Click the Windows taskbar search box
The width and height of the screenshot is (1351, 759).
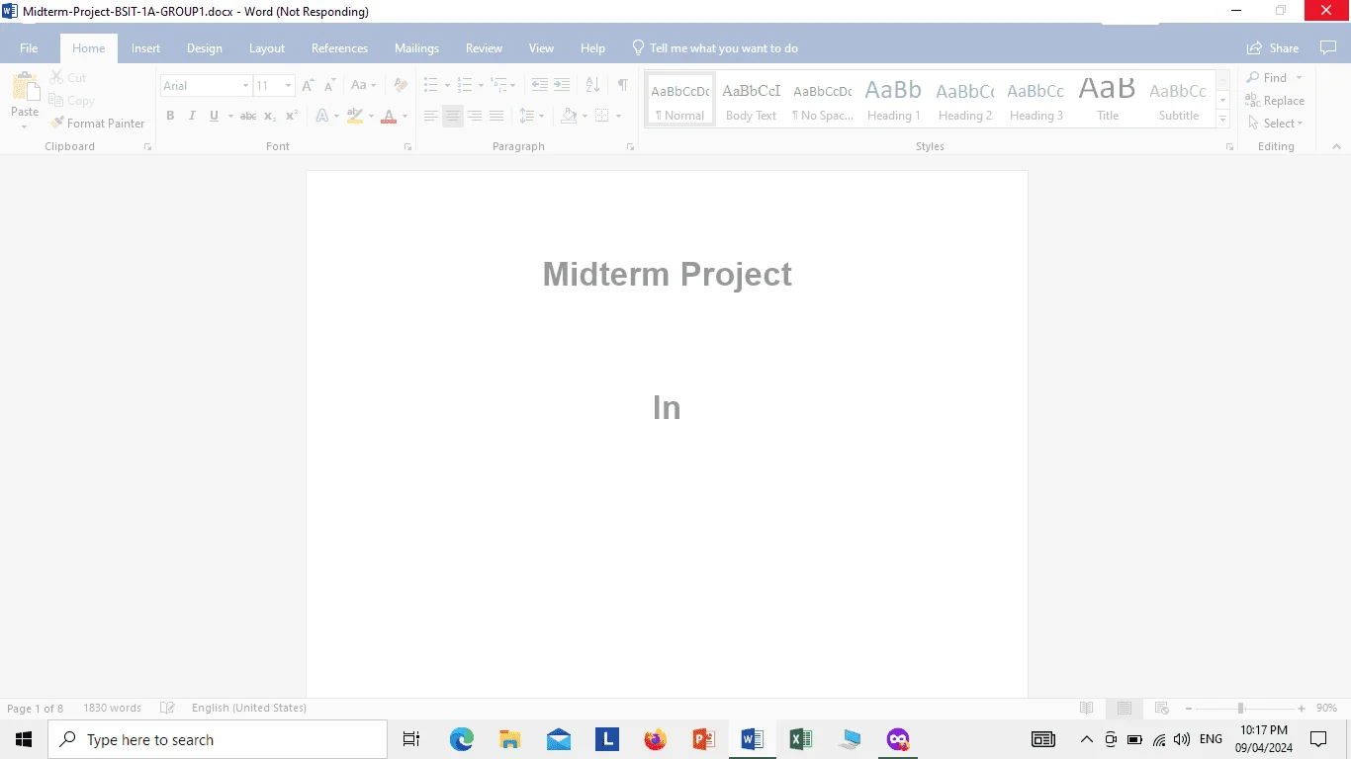(x=218, y=739)
